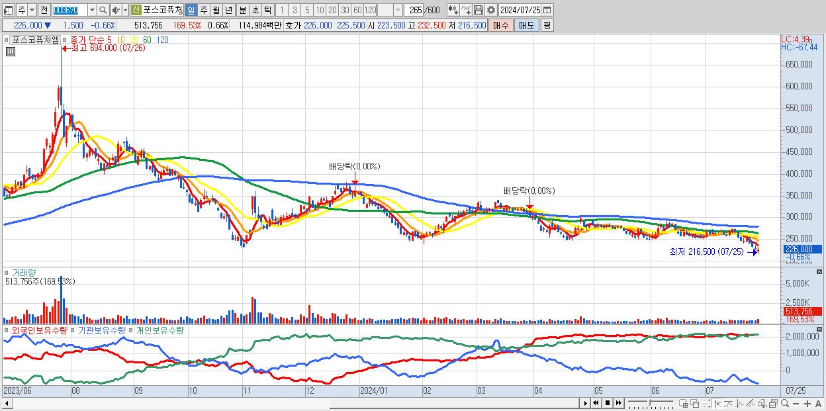Click the fast-forward button in replay controls
The image size is (826, 411).
(x=619, y=403)
